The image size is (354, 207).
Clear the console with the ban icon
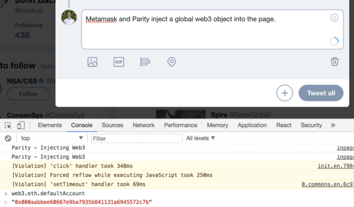point(8,138)
